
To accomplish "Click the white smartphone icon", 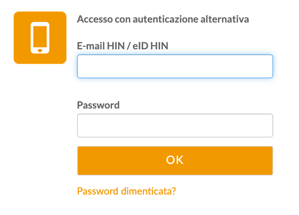I will [40, 38].
